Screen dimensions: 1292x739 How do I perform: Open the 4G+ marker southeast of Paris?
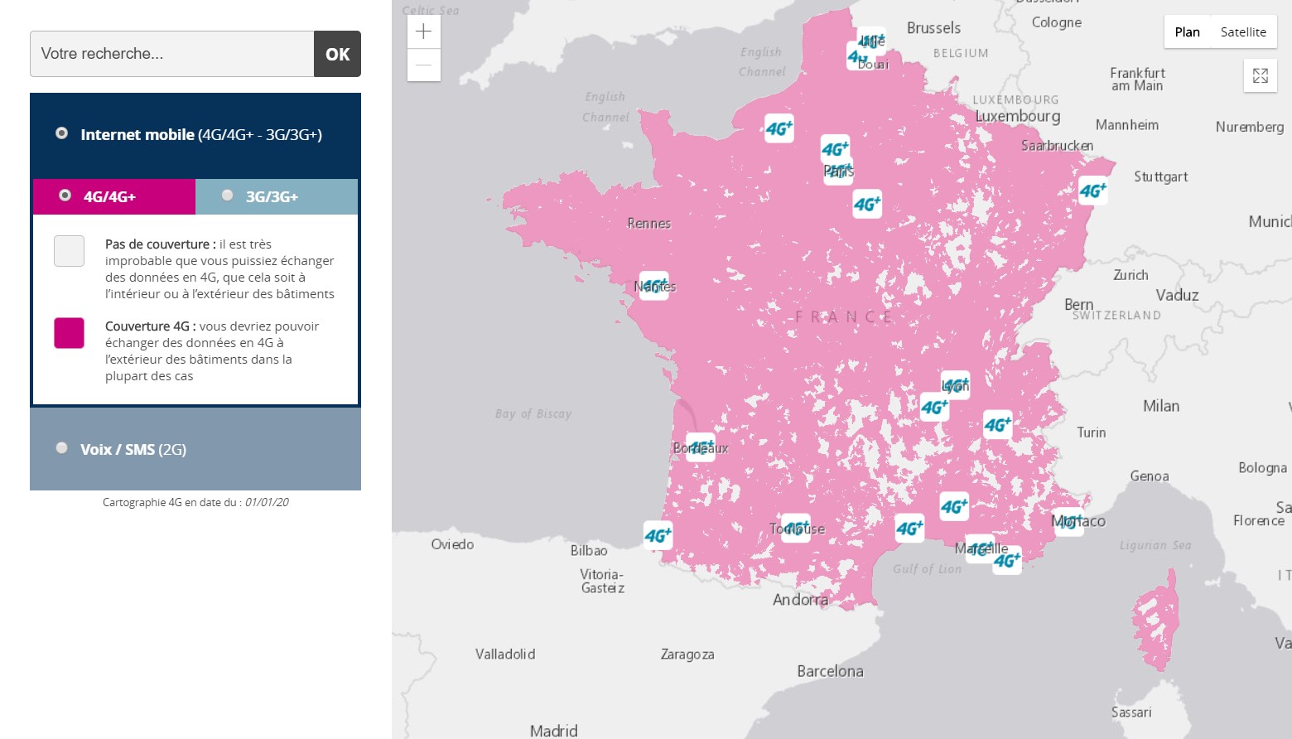click(x=867, y=204)
